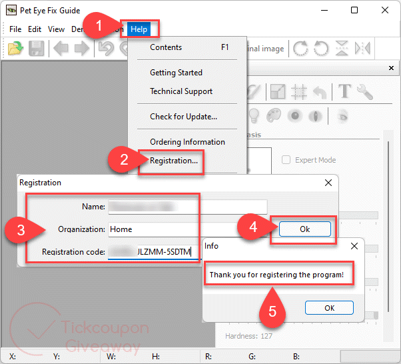401x364 pixels.
Task: Click the Name field in Registration dialog
Action: [x=188, y=207]
